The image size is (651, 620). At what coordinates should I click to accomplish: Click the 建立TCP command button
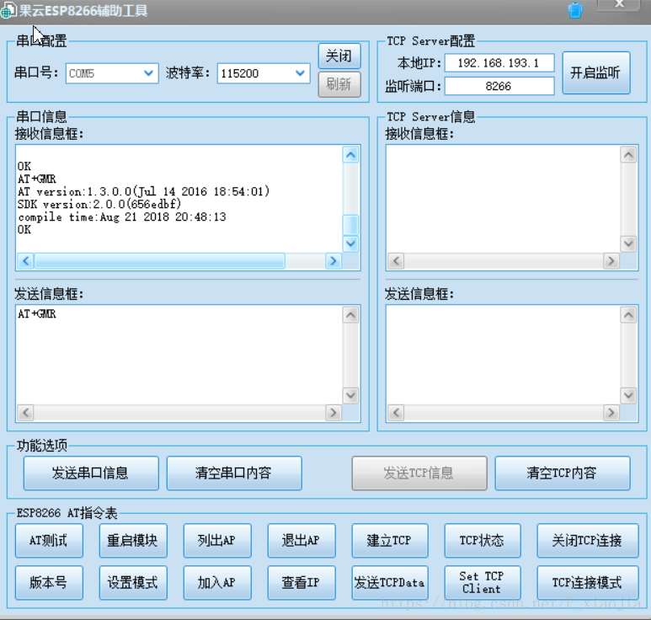click(390, 540)
